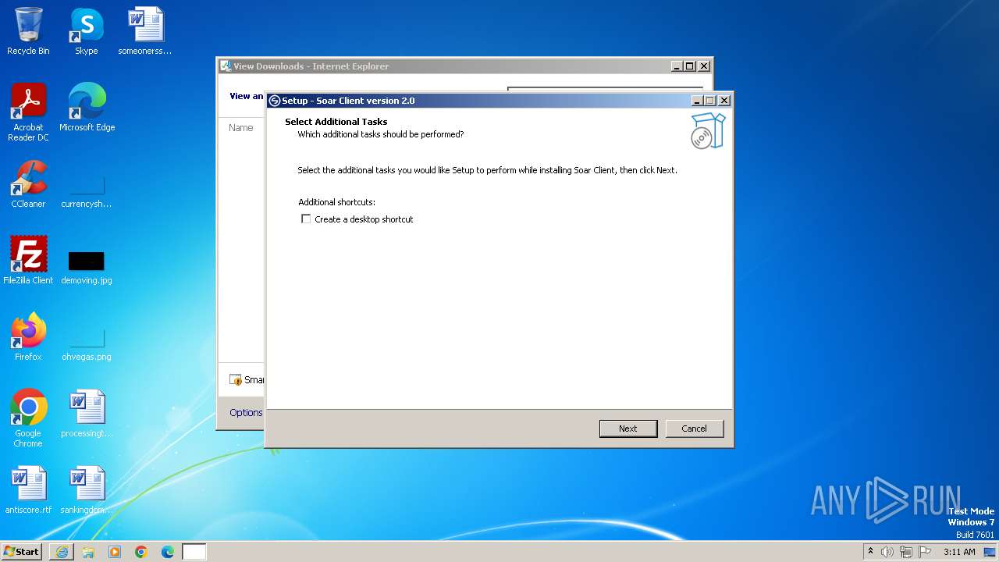Click the Chrome taskbar icon
The height and width of the screenshot is (562, 999).
tap(141, 552)
